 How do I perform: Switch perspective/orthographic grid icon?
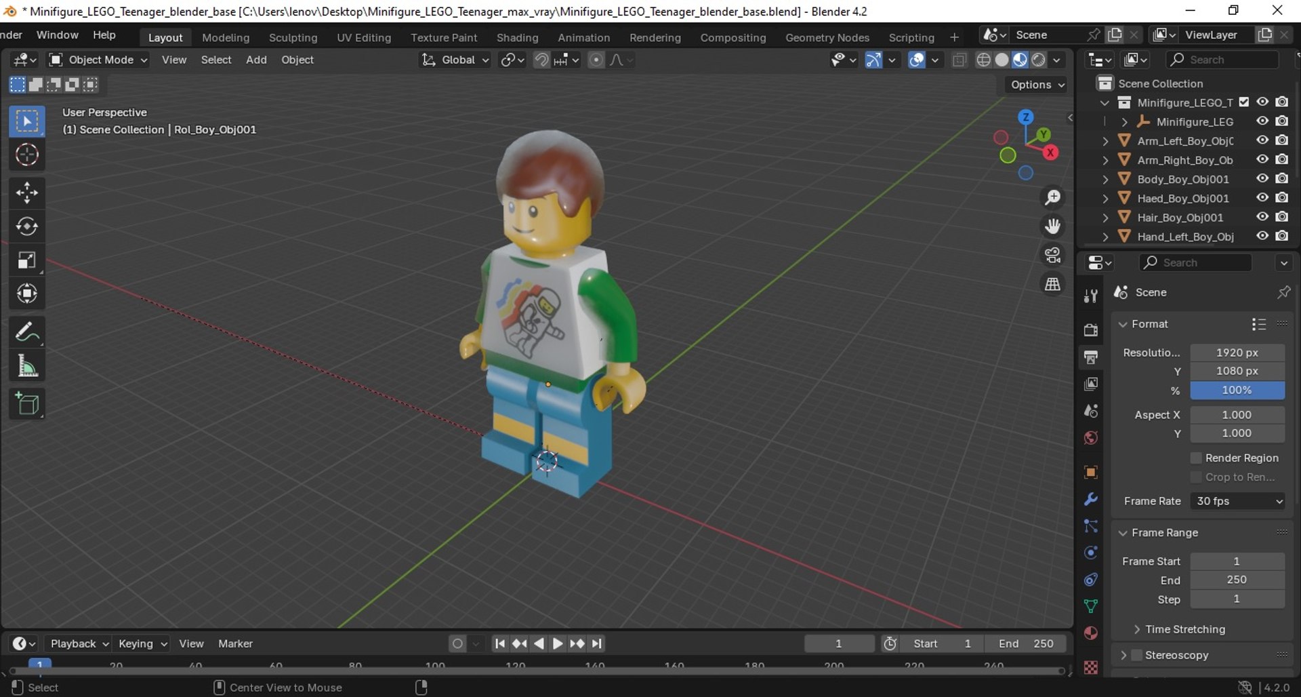tap(1052, 285)
